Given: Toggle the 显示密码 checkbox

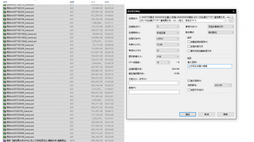Looking at the screenshot, I should [189, 81].
